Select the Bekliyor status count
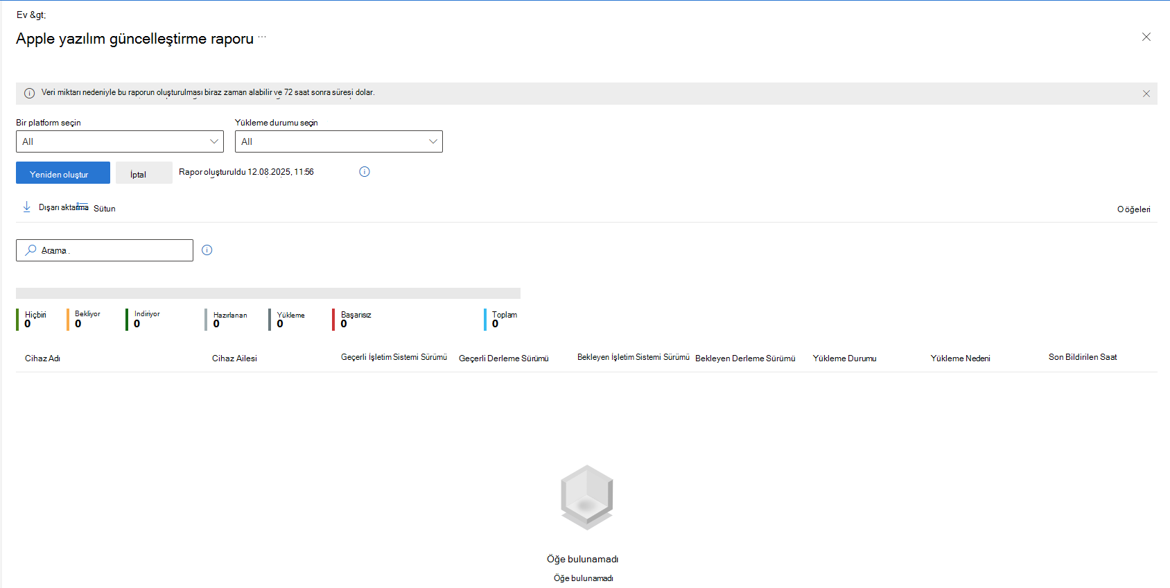Image resolution: width=1170 pixels, height=588 pixels. (x=84, y=319)
